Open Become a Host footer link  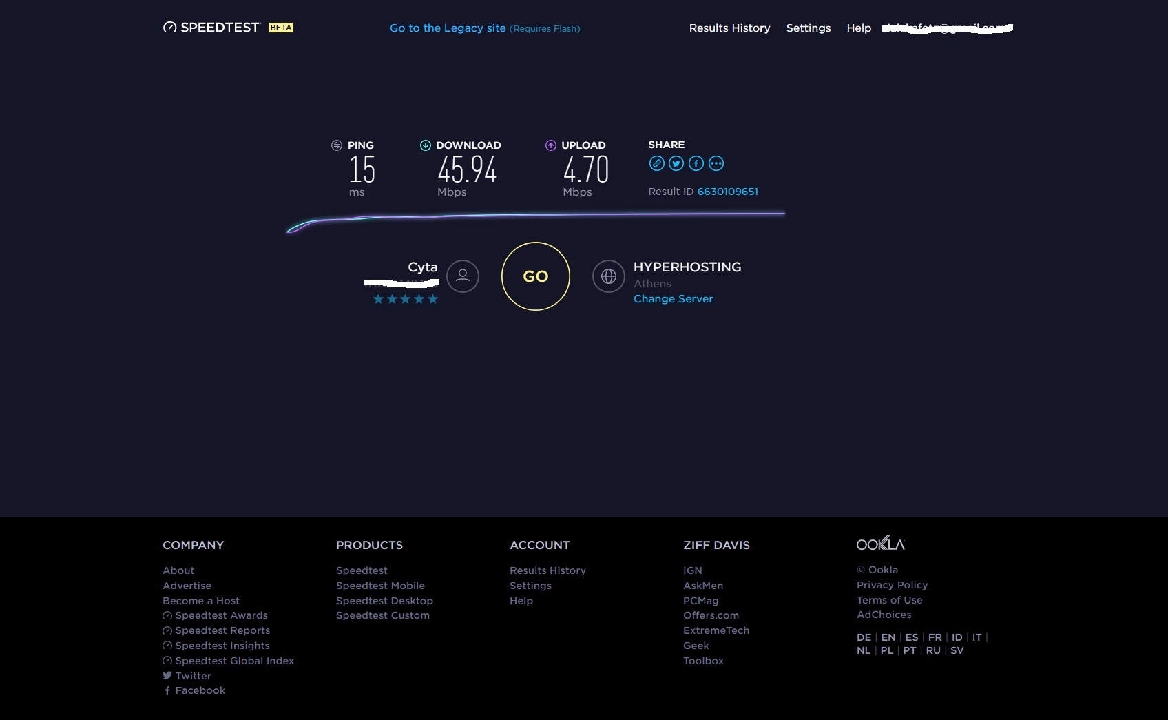(201, 601)
